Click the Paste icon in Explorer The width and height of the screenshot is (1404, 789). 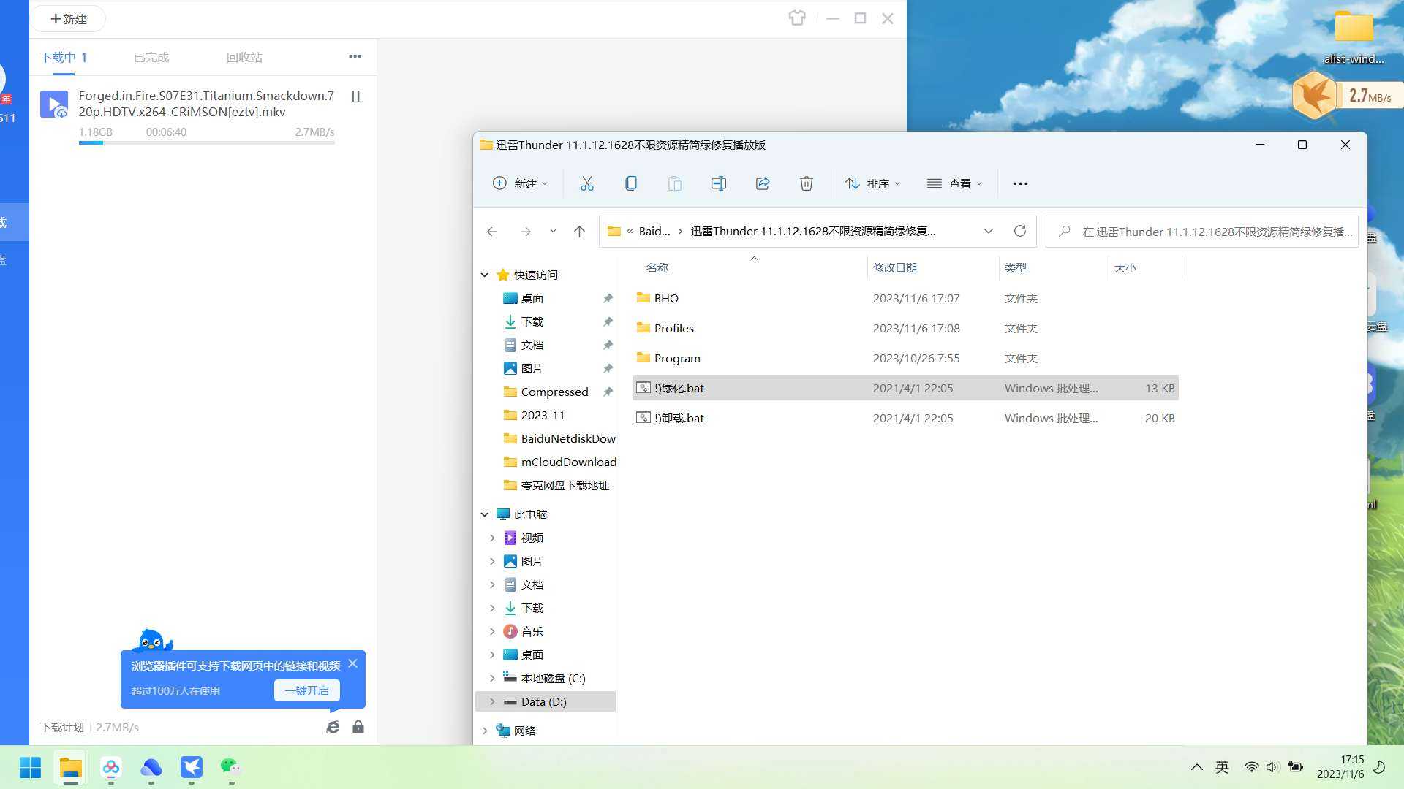pyautogui.click(x=674, y=183)
